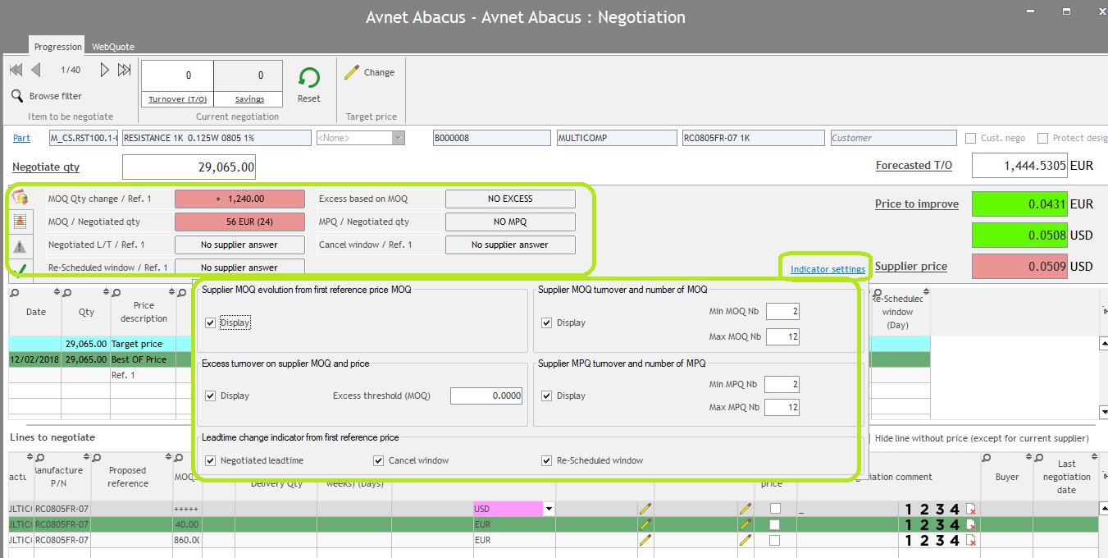Click the Excess threshold (MOQ) input field

pyautogui.click(x=486, y=396)
